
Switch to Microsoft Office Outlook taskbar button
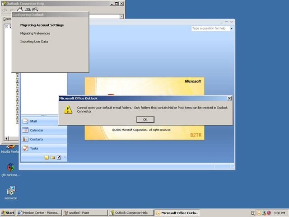[177, 213]
